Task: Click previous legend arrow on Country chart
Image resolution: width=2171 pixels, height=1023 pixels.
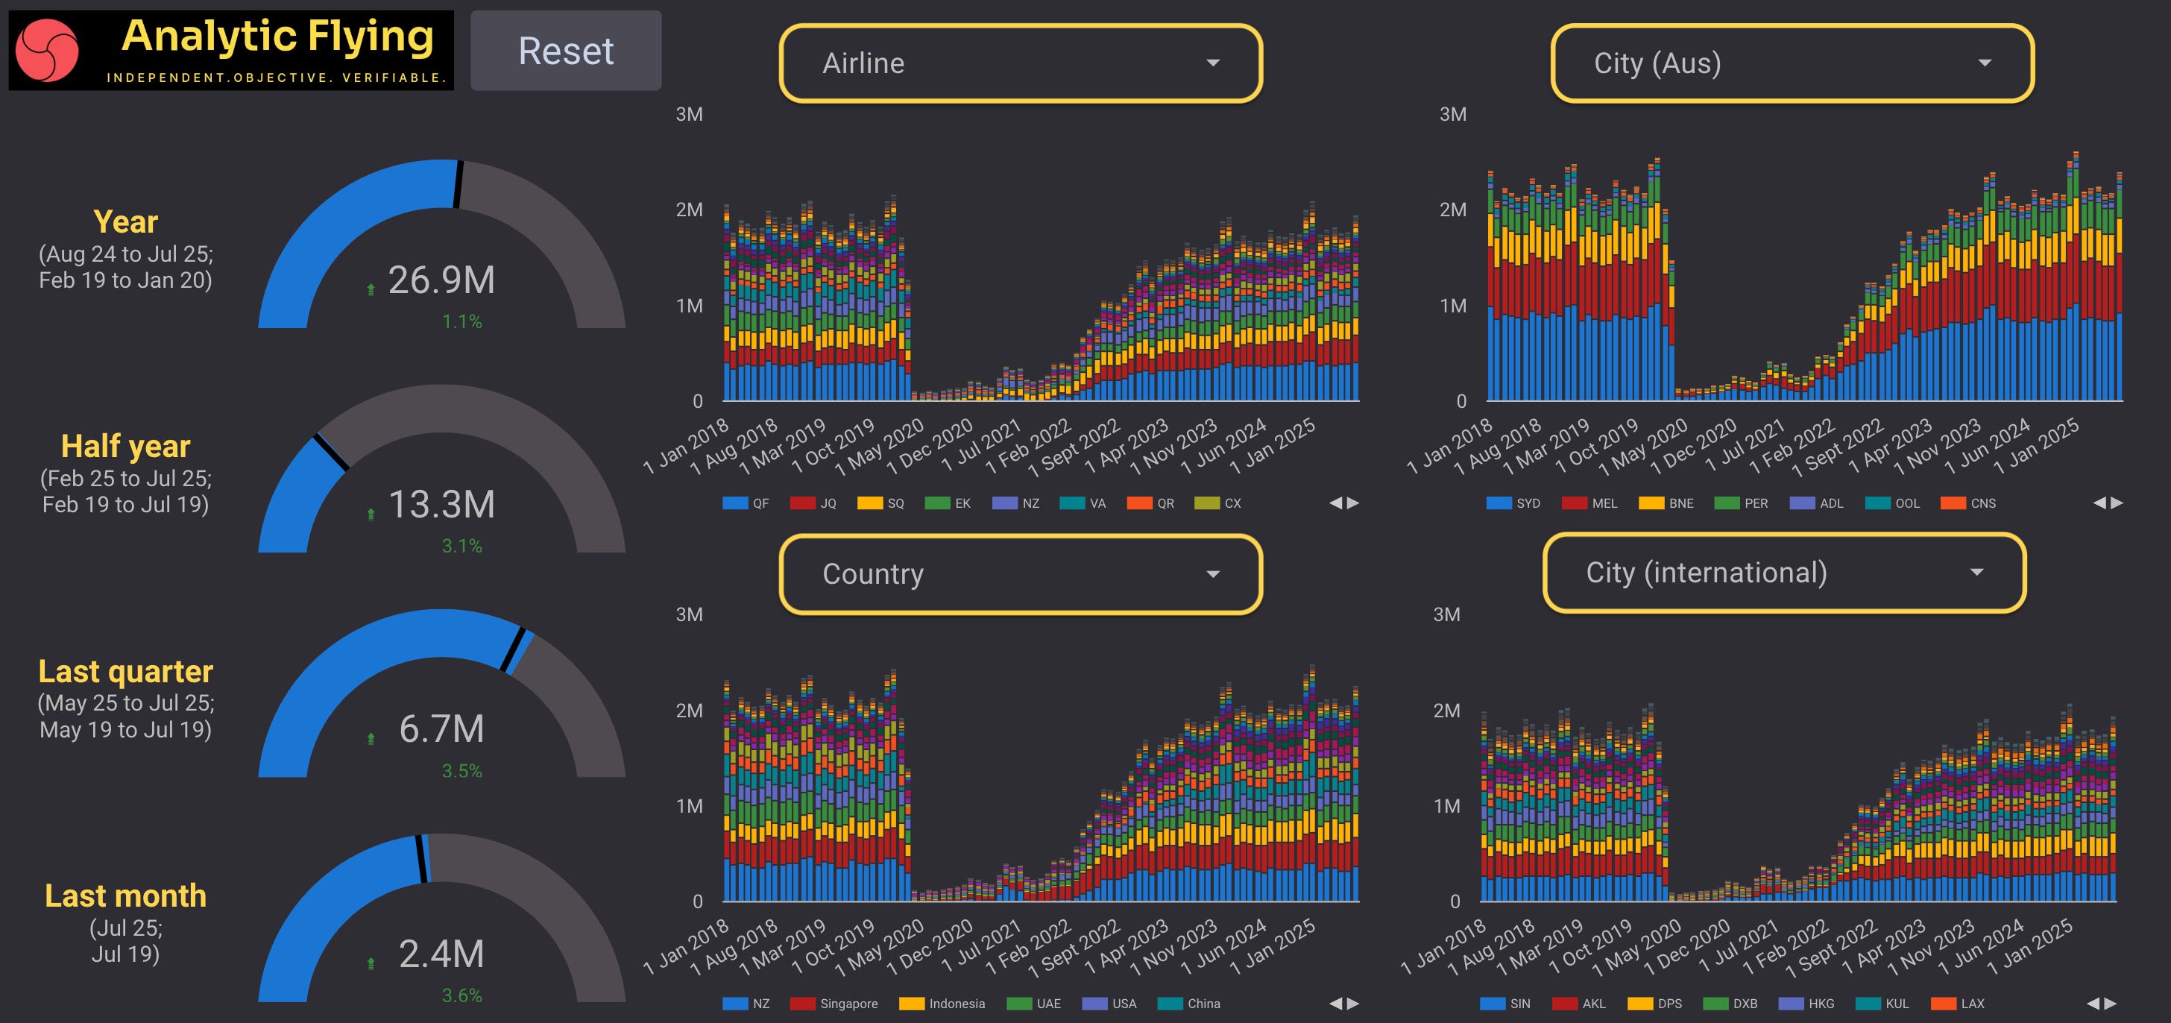Action: 1335,1004
